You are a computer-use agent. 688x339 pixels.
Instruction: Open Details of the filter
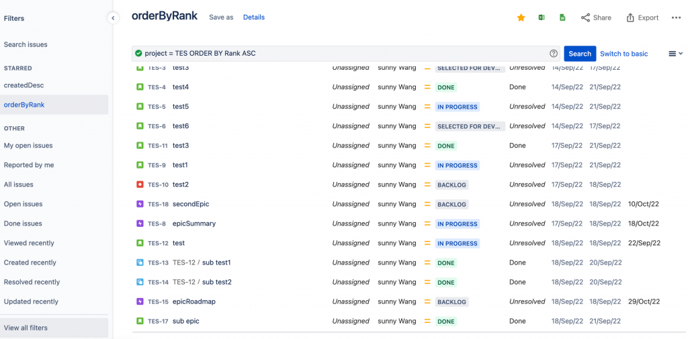point(253,17)
